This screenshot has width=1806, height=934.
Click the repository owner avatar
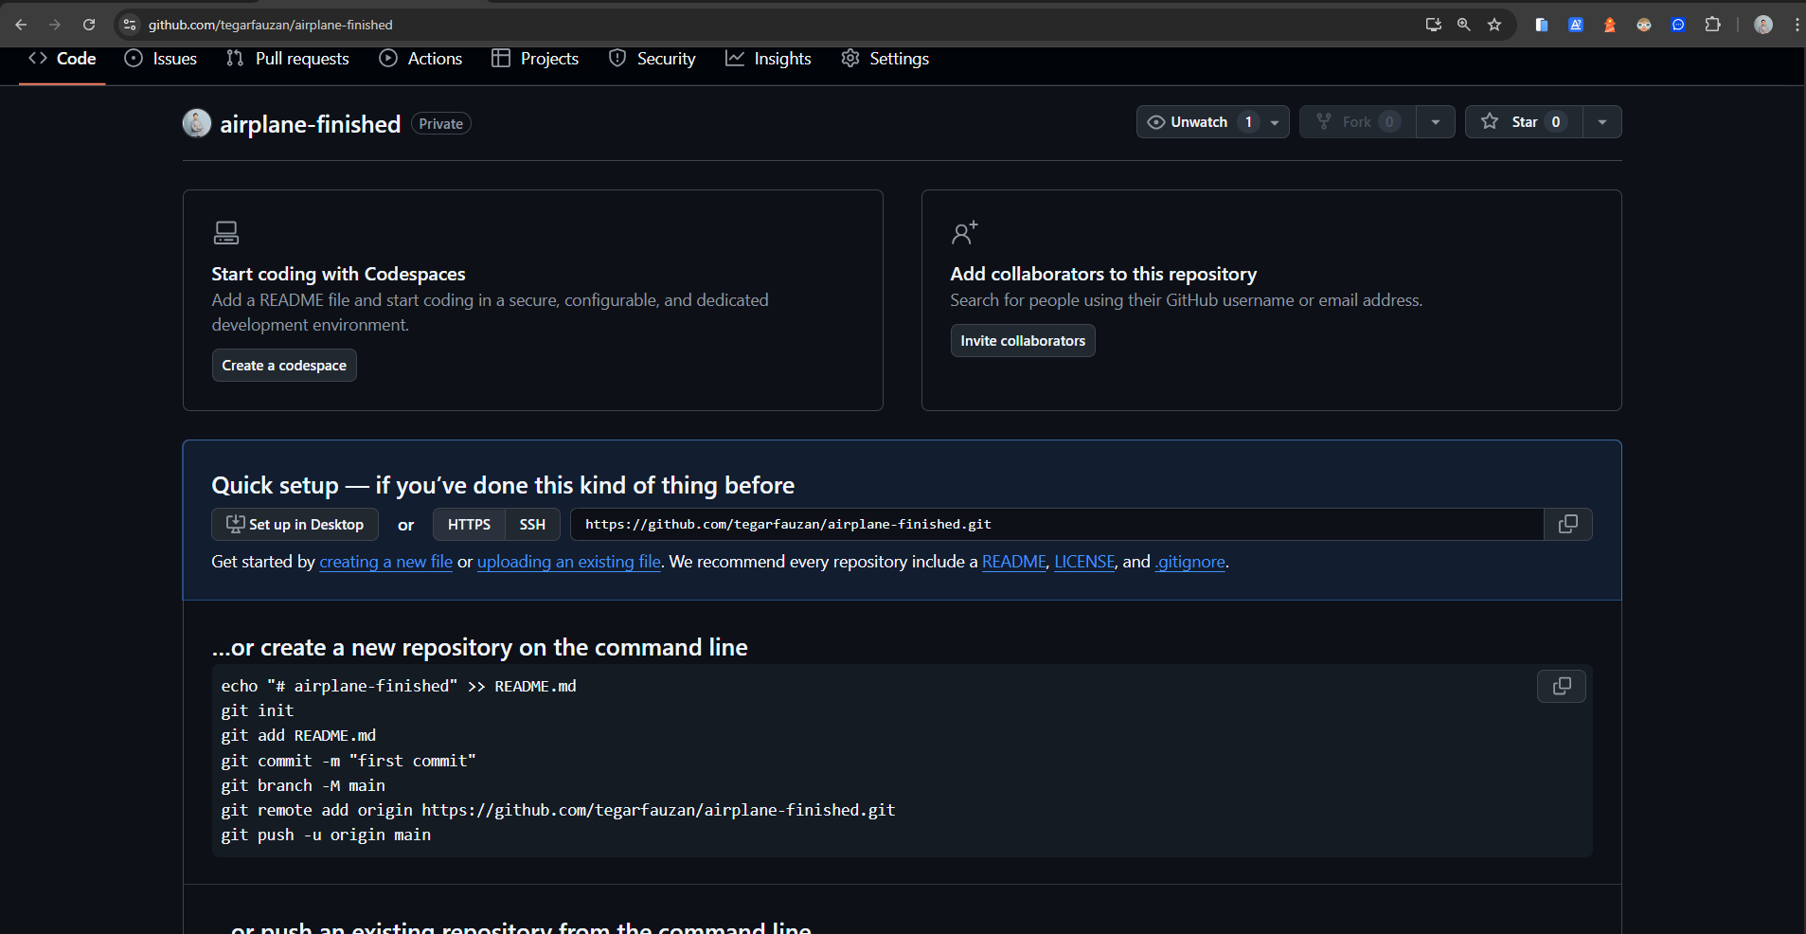[x=197, y=123]
